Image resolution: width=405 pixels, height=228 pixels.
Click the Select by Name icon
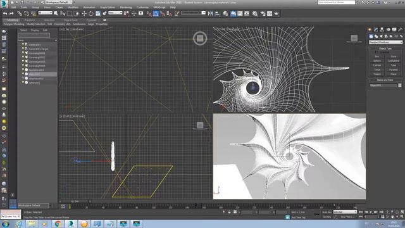[62, 13]
